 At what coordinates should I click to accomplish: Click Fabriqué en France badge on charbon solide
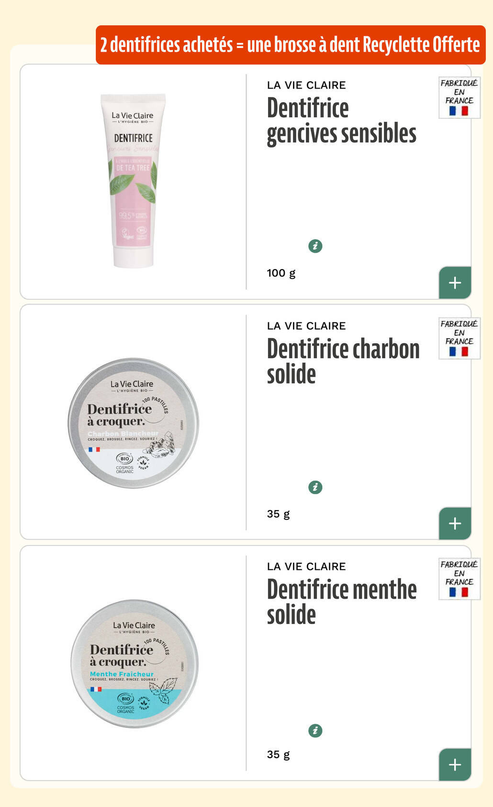point(459,338)
